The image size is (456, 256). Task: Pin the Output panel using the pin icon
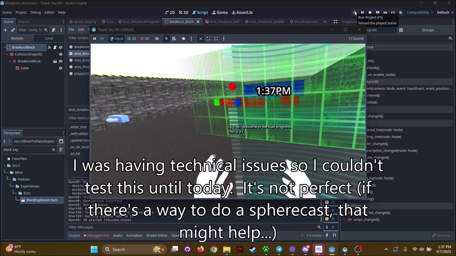(x=327, y=236)
